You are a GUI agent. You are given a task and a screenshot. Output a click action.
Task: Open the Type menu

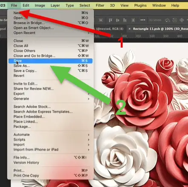click(x=70, y=6)
